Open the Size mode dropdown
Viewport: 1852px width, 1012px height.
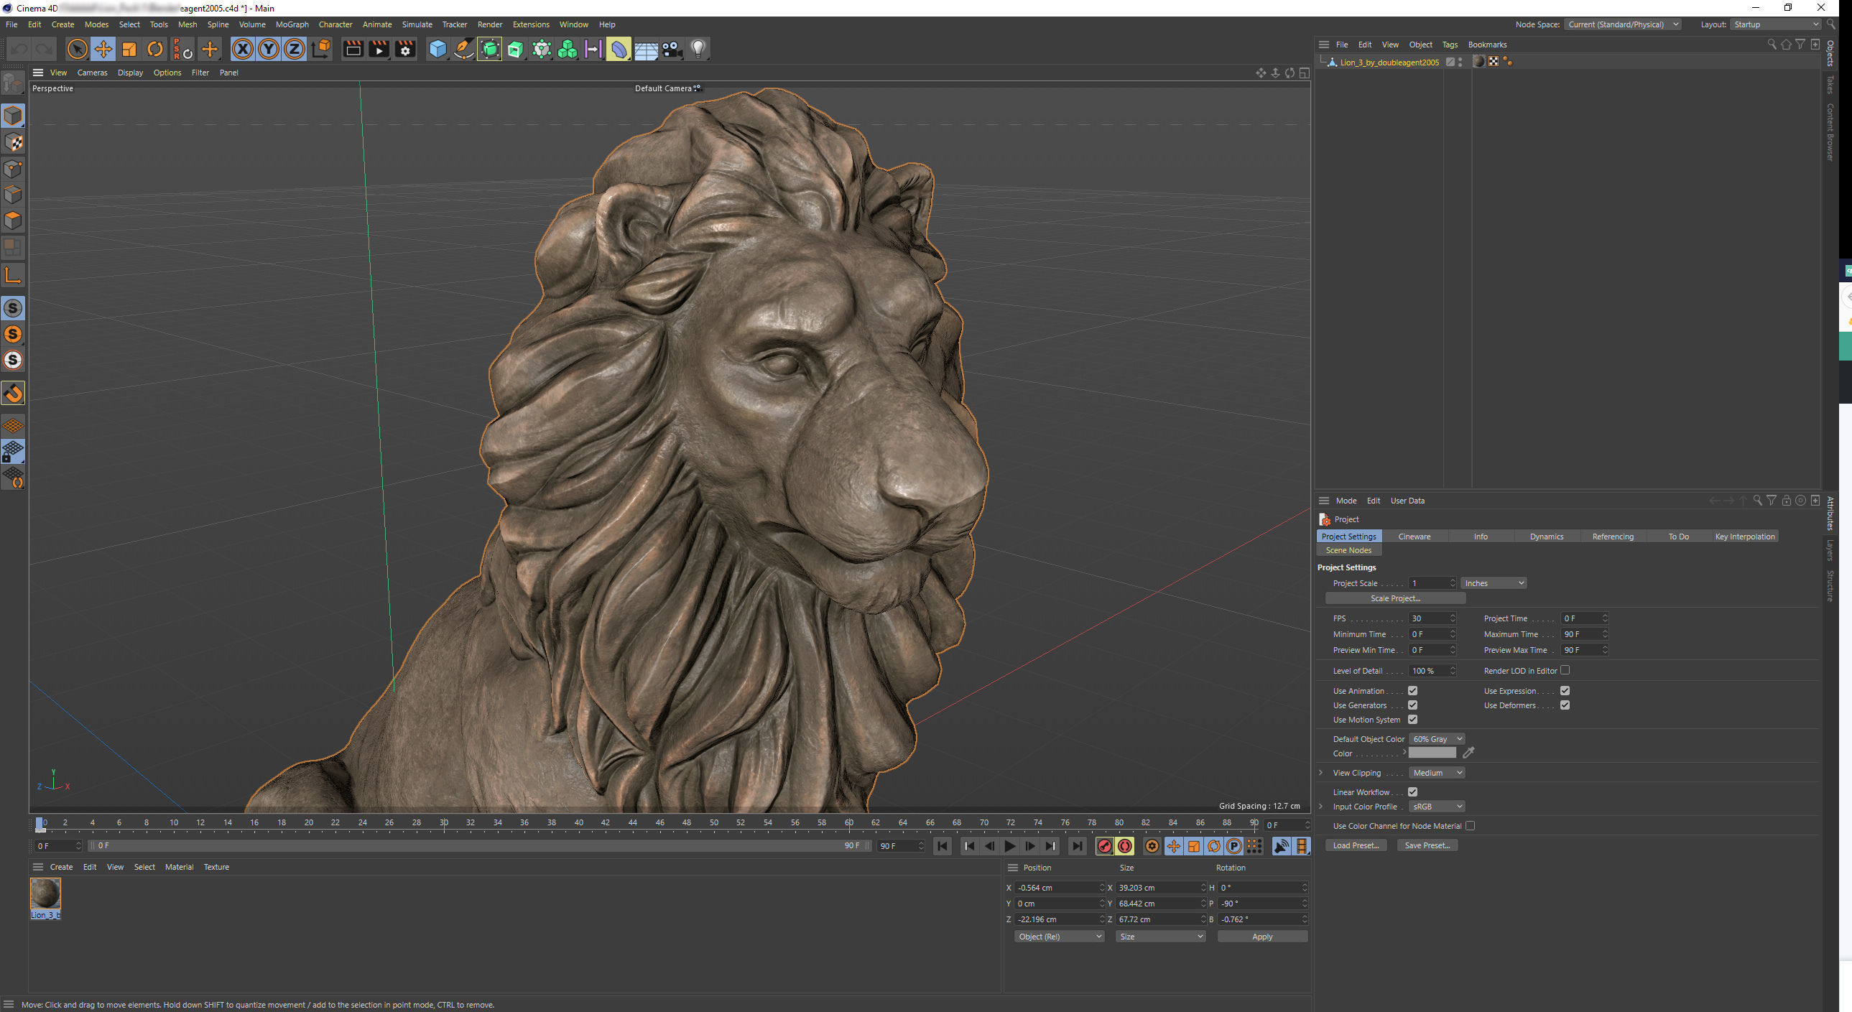click(x=1160, y=937)
